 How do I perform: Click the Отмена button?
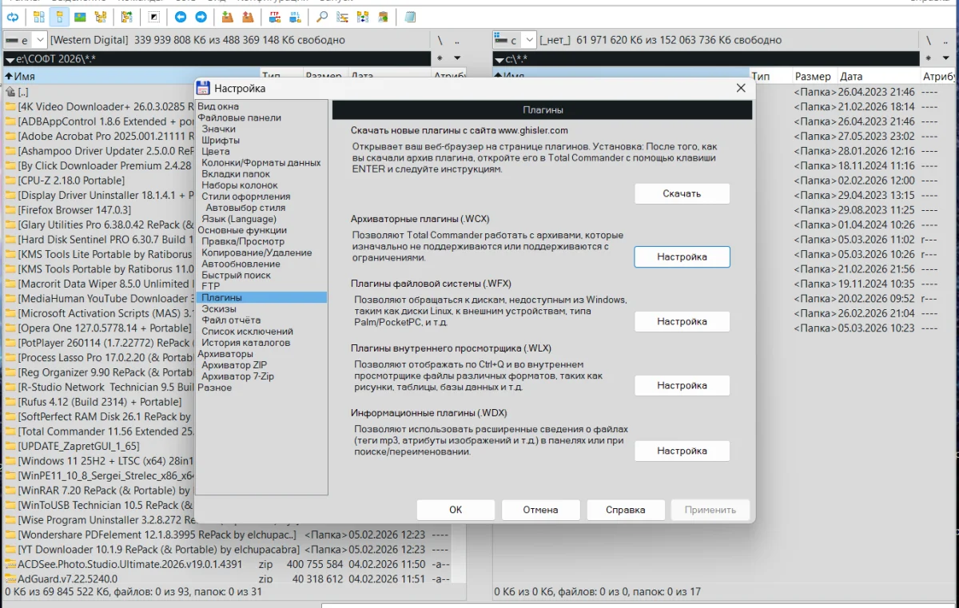(x=540, y=510)
